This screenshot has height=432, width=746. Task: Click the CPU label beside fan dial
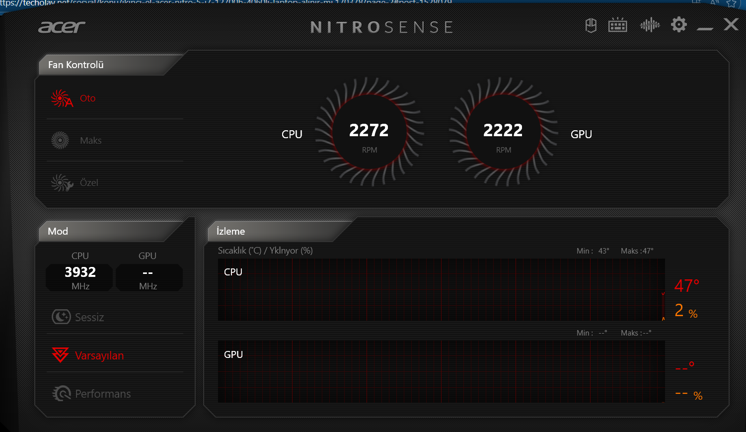[292, 134]
